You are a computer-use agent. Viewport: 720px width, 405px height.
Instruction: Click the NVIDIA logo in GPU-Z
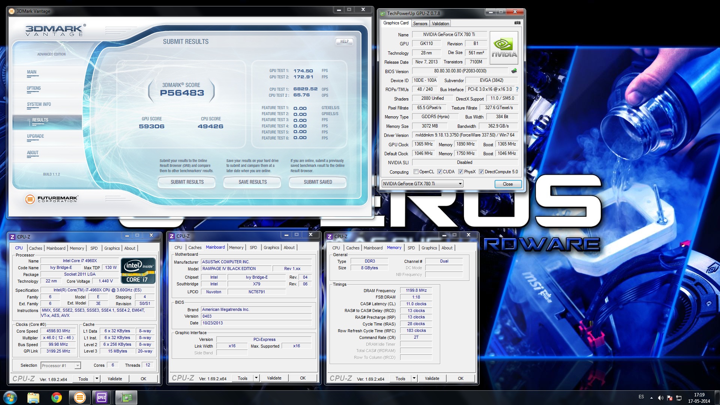(504, 47)
